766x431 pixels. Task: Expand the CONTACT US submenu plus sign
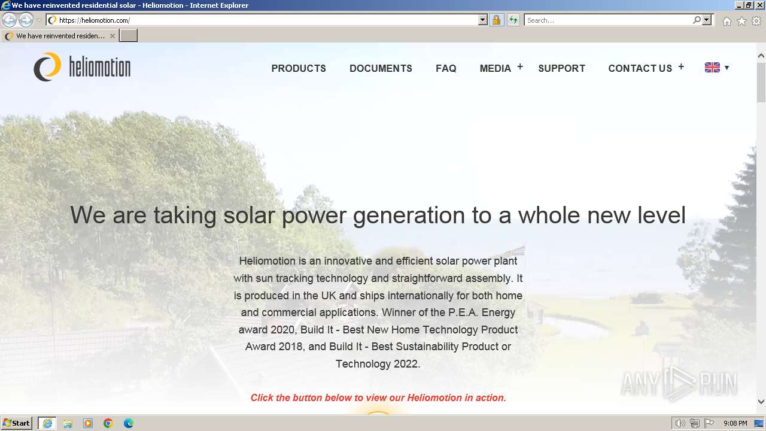[681, 67]
